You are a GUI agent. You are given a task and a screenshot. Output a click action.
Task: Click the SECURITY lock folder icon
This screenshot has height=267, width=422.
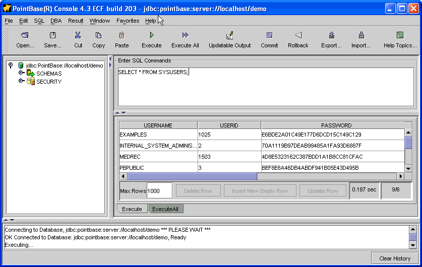(x=31, y=81)
